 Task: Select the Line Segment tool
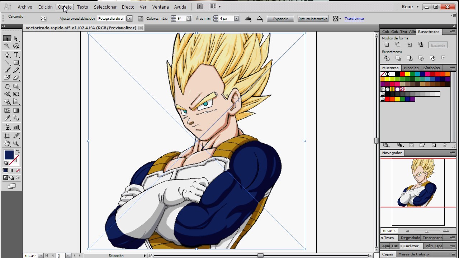(7, 63)
